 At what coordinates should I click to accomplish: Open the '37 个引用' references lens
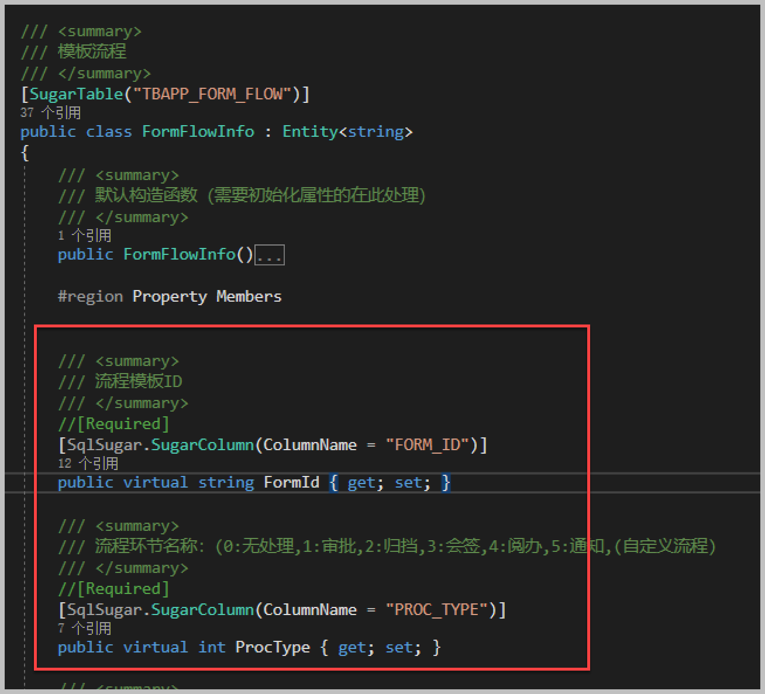[50, 112]
